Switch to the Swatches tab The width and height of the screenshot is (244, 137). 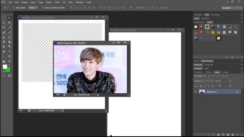(x=205, y=19)
